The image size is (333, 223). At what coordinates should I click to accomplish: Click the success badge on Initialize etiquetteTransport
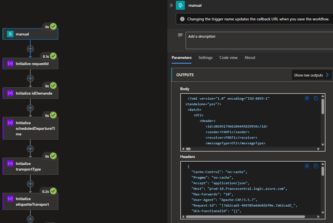tap(53, 191)
